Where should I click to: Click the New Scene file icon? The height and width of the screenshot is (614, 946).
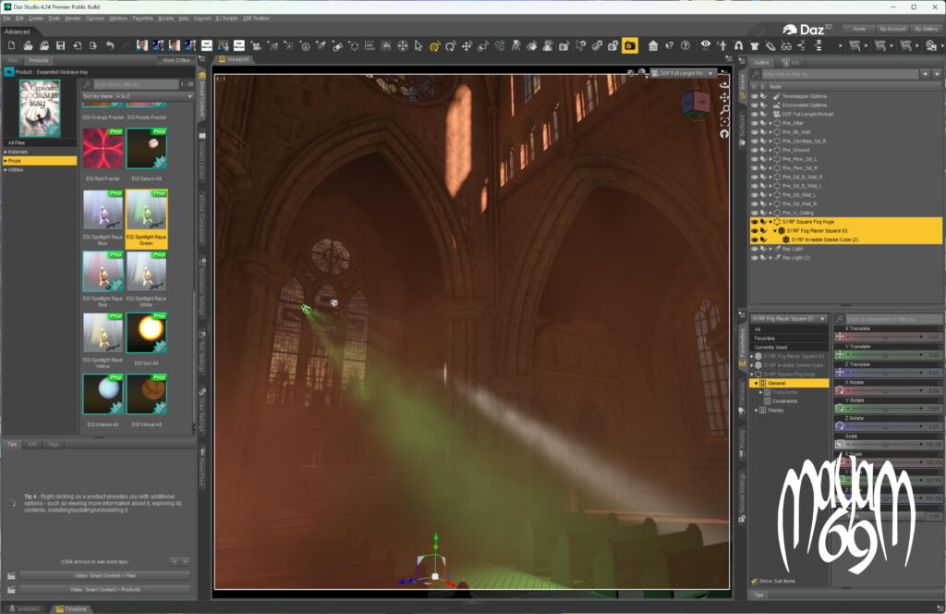11,46
